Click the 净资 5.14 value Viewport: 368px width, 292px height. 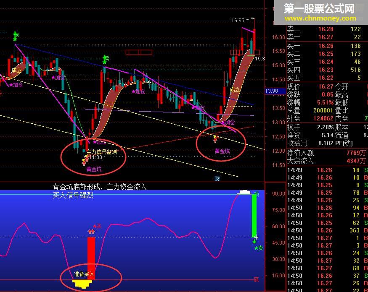(328, 135)
